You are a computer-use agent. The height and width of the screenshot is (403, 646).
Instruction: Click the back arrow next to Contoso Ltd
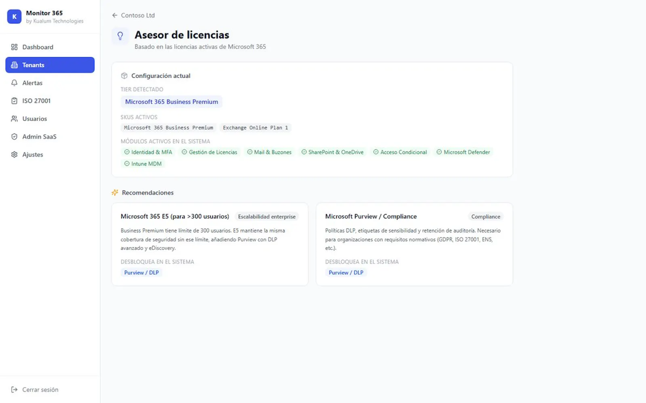[x=115, y=15]
